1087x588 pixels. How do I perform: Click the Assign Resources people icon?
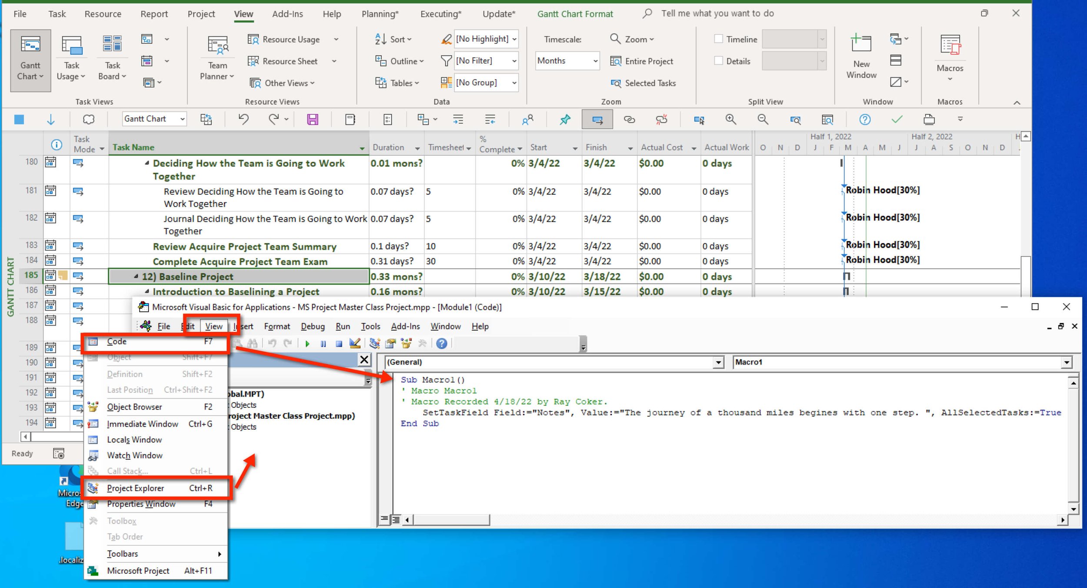527,119
